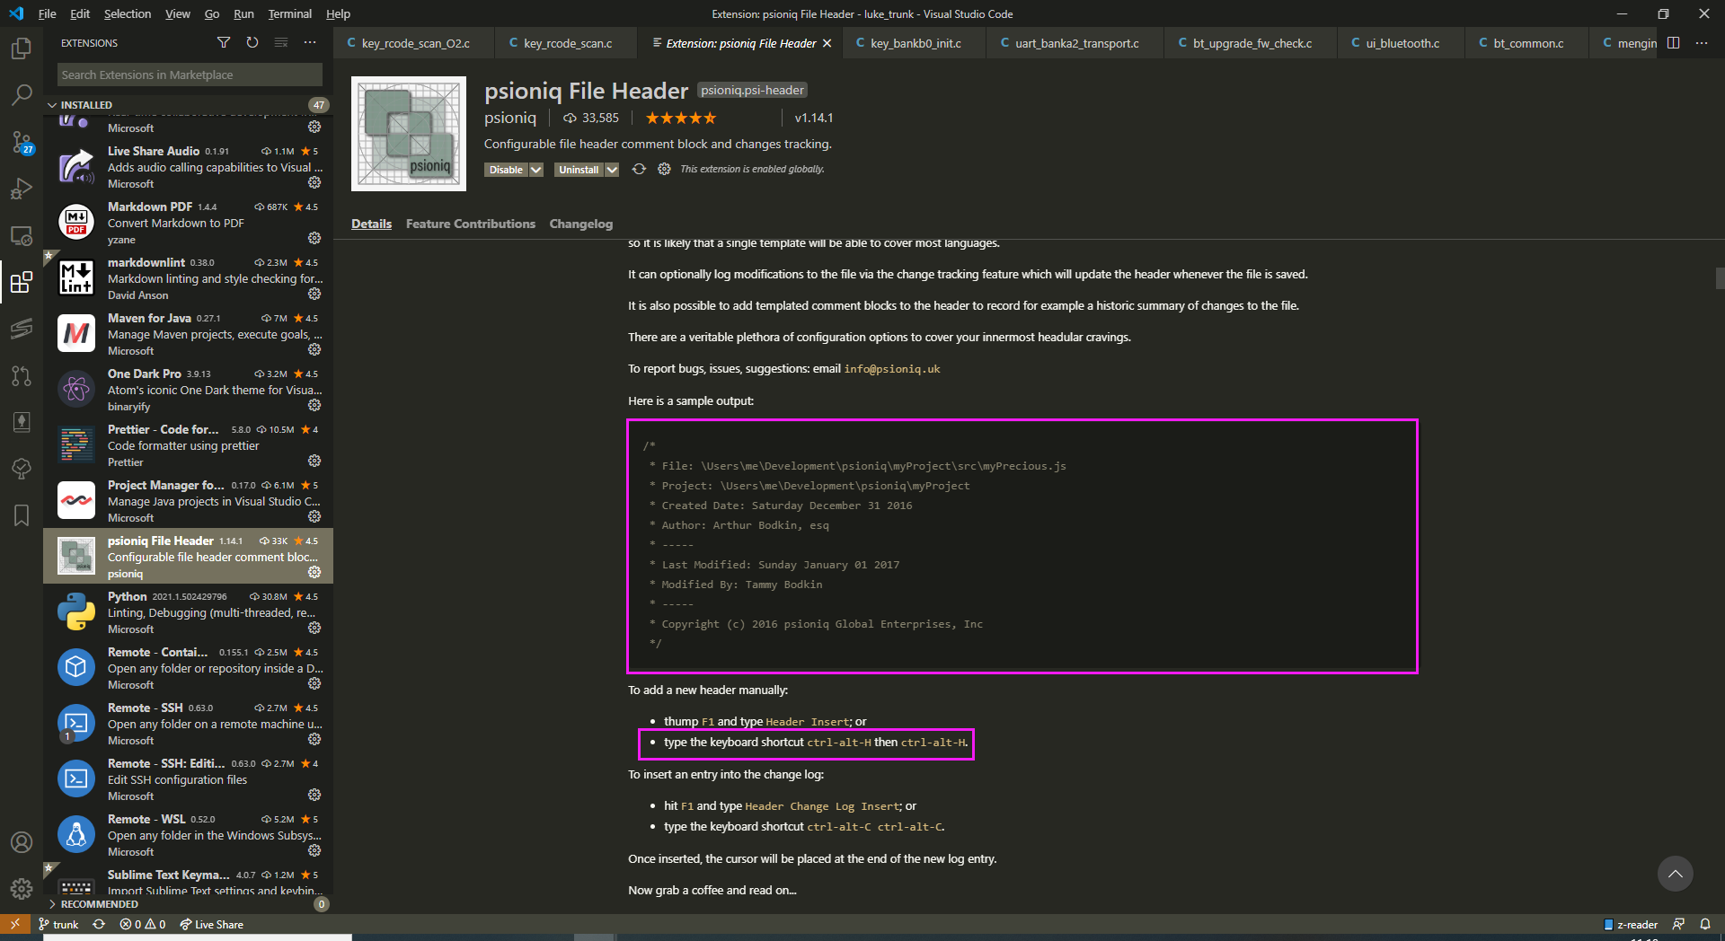Select Remote - WSL extension entry
This screenshot has width=1725, height=941.
point(188,834)
